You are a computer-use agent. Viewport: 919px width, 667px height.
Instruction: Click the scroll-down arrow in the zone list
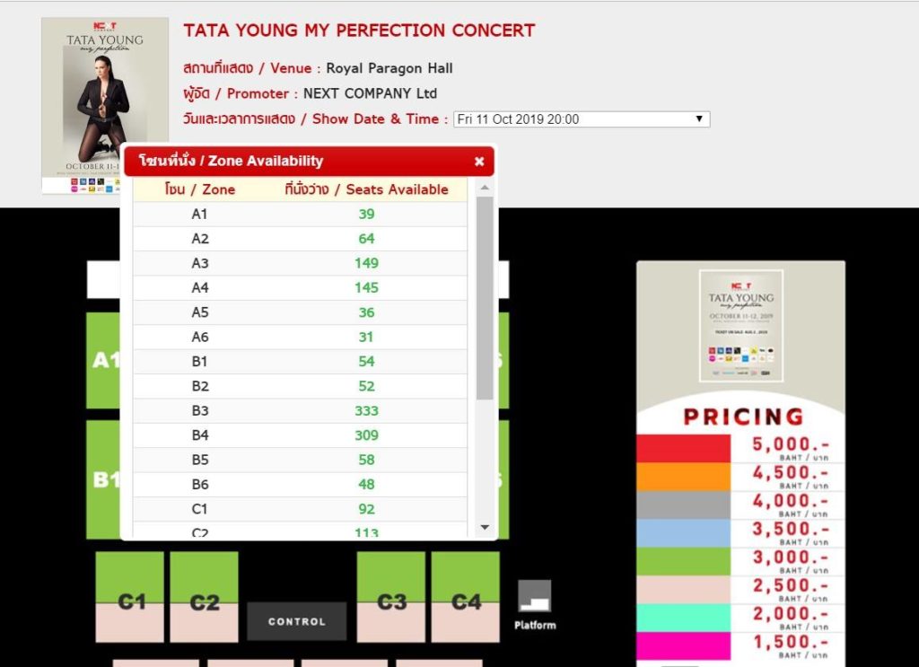(x=485, y=528)
